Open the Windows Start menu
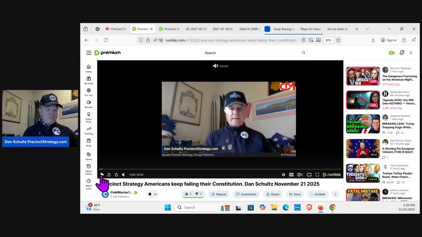The height and width of the screenshot is (237, 422). 167,207
